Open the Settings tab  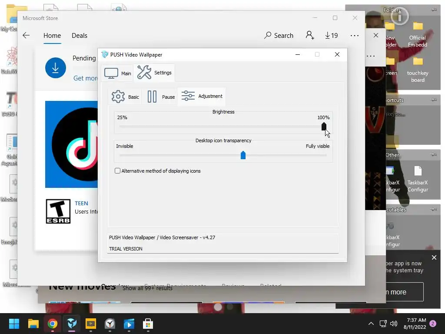(x=154, y=73)
